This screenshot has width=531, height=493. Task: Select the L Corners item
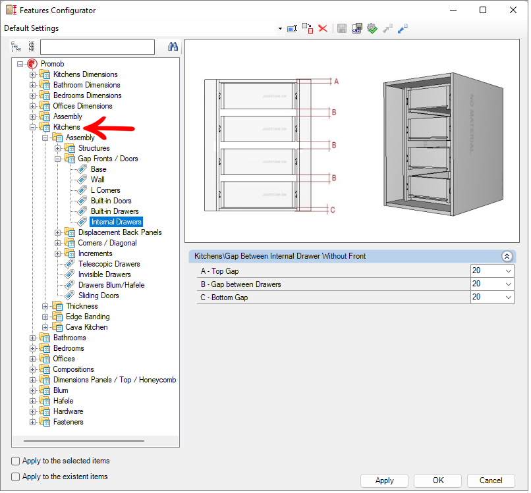point(105,190)
